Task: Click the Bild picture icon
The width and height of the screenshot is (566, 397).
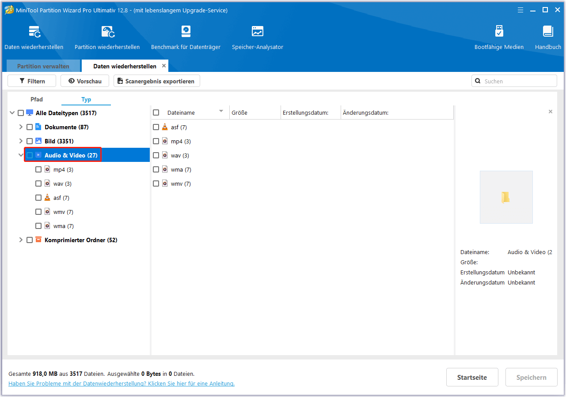Action: [x=38, y=141]
